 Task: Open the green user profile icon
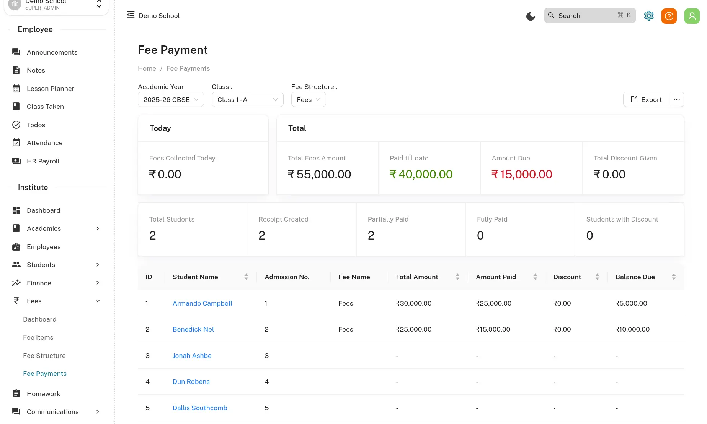click(x=692, y=16)
